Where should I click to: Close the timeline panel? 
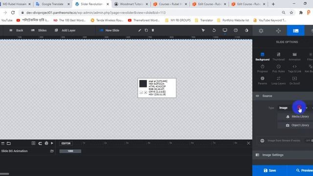[x=248, y=143]
